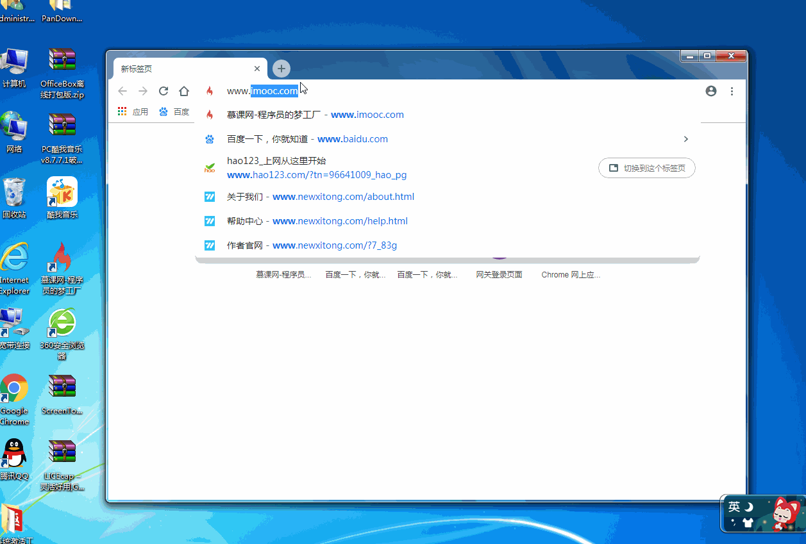Select the www.imooc.com suggestion

448,115
